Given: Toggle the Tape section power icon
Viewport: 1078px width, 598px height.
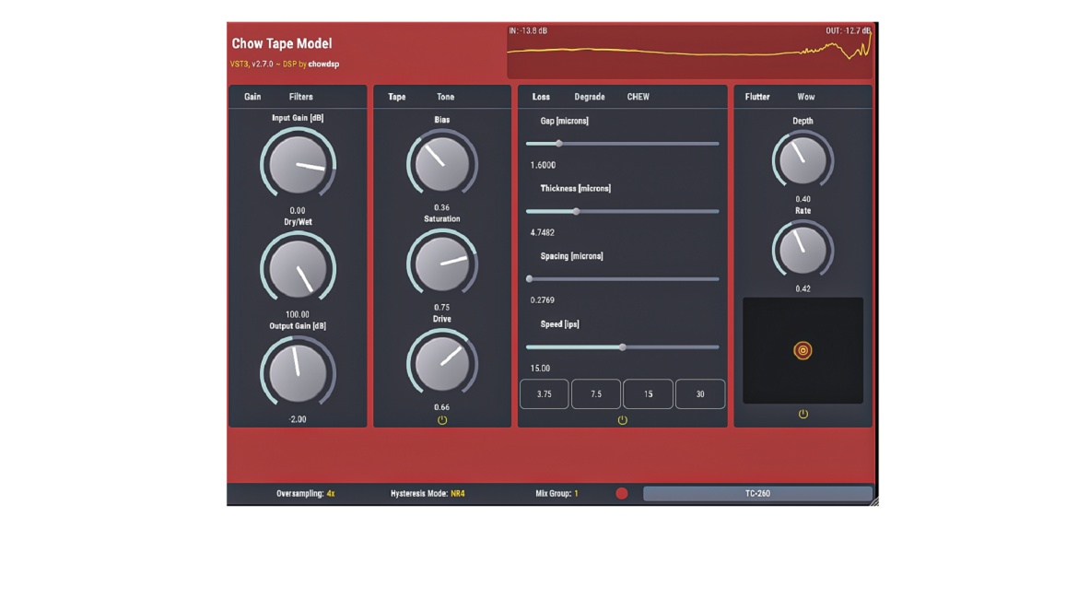Looking at the screenshot, I should click(442, 420).
